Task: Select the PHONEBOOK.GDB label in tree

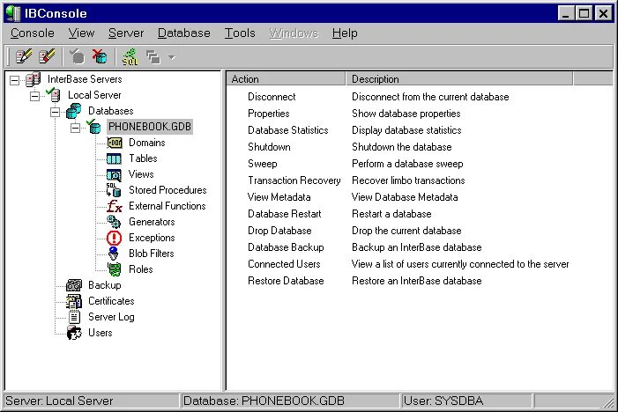Action: 150,127
